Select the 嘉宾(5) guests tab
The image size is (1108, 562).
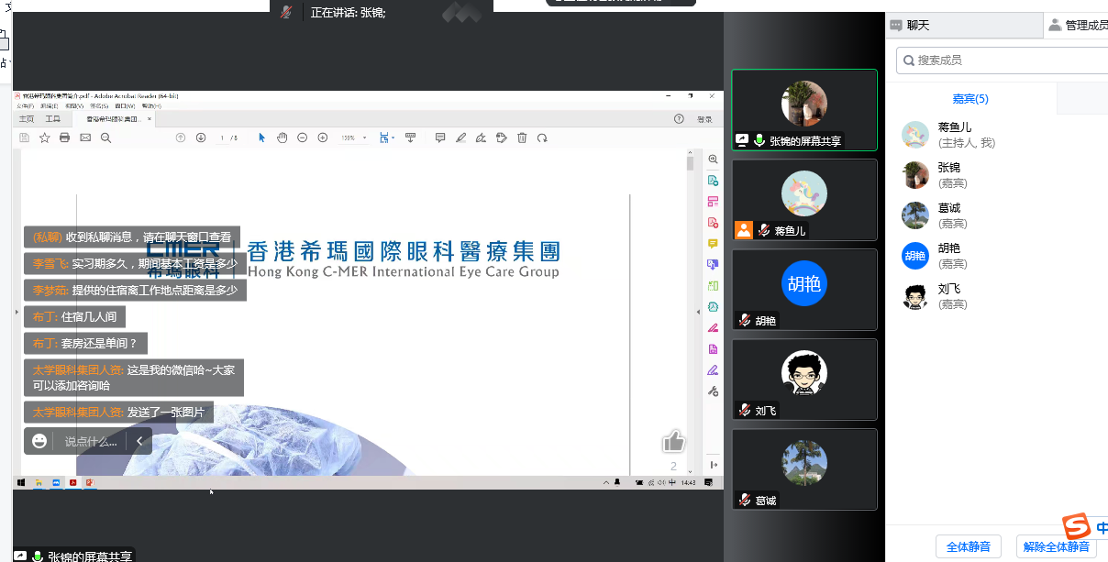pyautogui.click(x=970, y=99)
